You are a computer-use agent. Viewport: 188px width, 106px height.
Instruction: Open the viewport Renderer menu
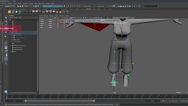click(62, 16)
